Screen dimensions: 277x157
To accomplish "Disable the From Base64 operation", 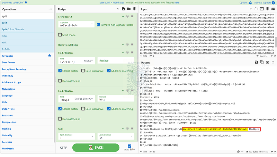I will [x=127, y=16].
